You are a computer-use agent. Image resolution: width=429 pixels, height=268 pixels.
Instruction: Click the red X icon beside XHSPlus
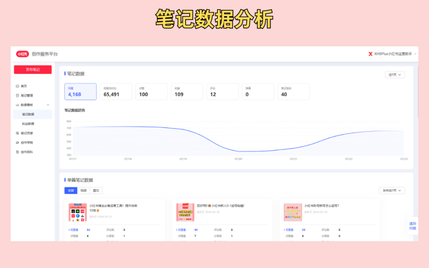pyautogui.click(x=370, y=54)
